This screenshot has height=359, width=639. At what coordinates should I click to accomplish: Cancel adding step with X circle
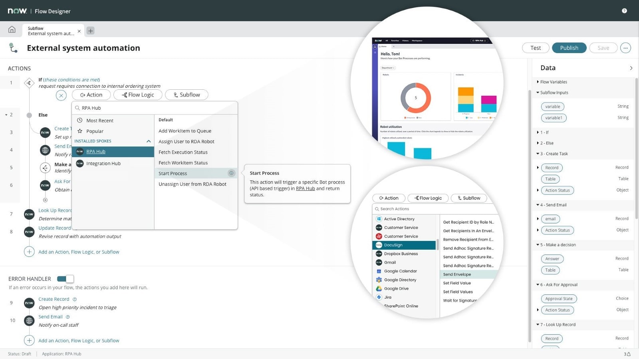(x=61, y=95)
